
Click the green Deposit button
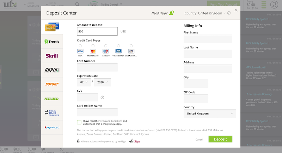(220, 139)
